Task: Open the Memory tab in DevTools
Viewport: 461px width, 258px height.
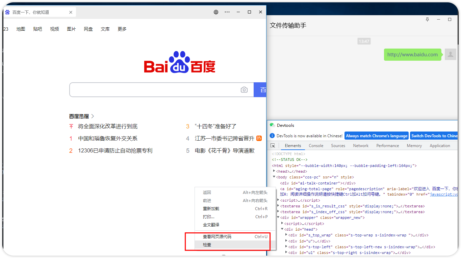Action: tap(414, 146)
